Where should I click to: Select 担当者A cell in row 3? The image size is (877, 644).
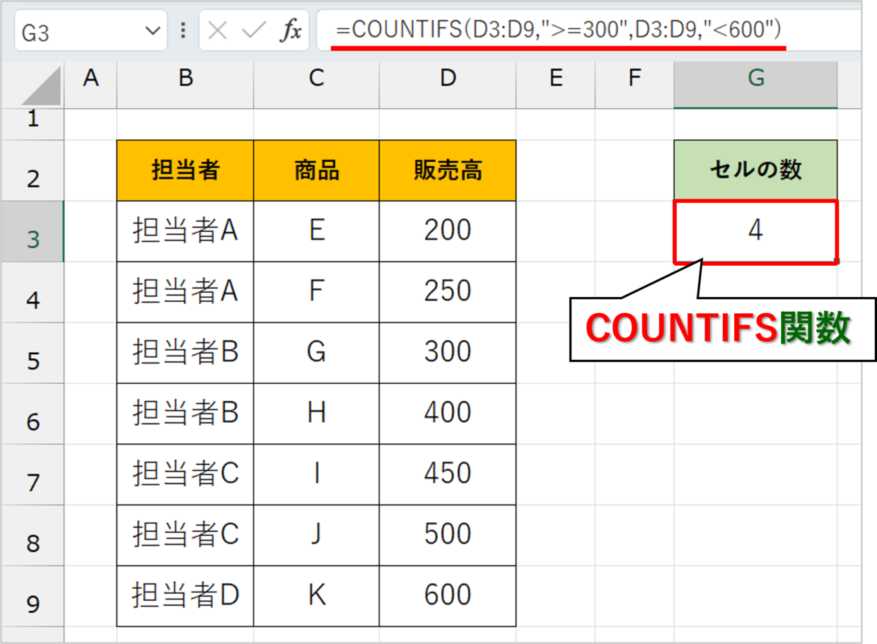(x=185, y=231)
